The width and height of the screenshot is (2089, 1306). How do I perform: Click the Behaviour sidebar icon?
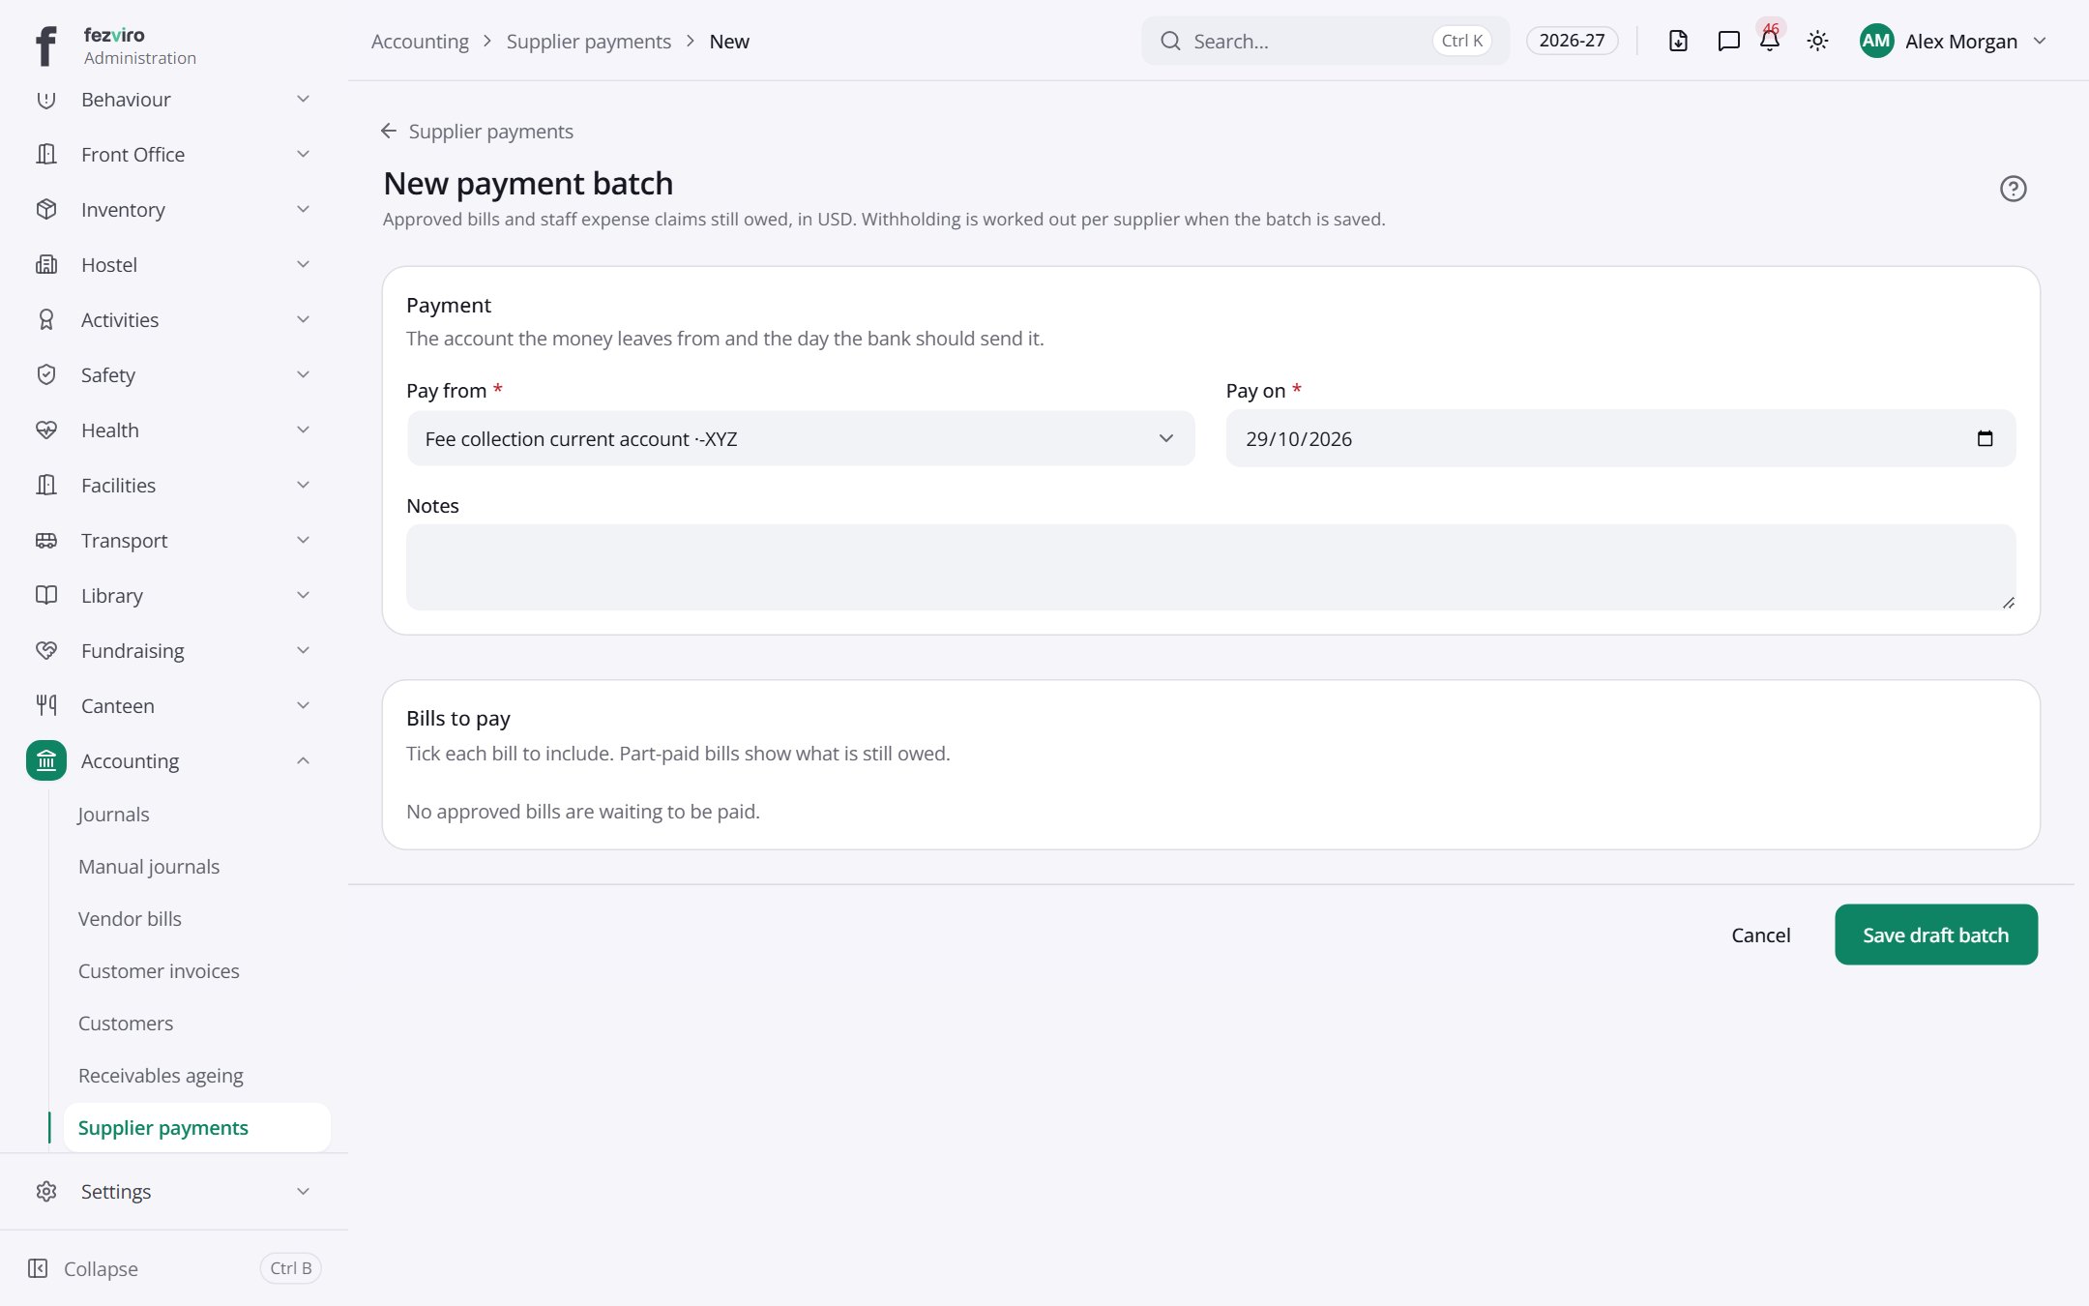tap(46, 100)
